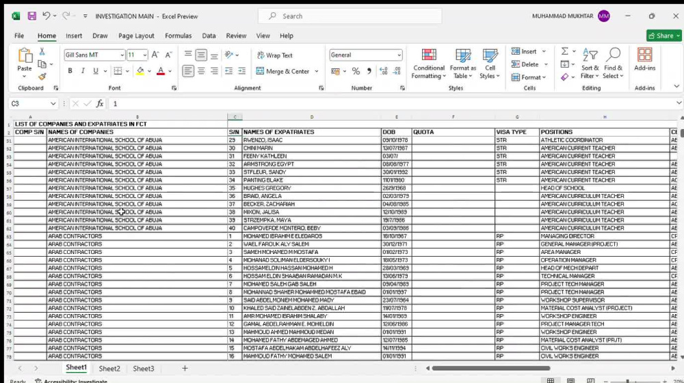This screenshot has width=684, height=383.
Task: Decrease cell indent
Action: (228, 71)
